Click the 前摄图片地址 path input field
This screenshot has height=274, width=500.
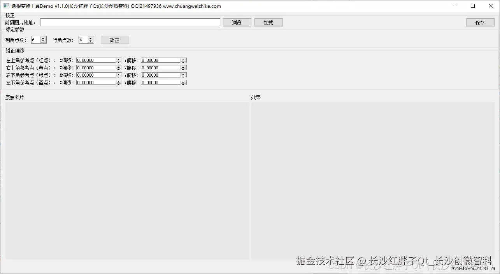(130, 22)
